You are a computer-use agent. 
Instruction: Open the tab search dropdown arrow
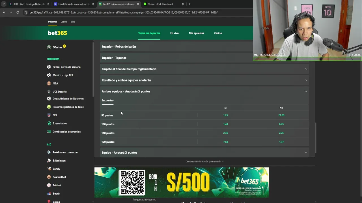[4, 4]
